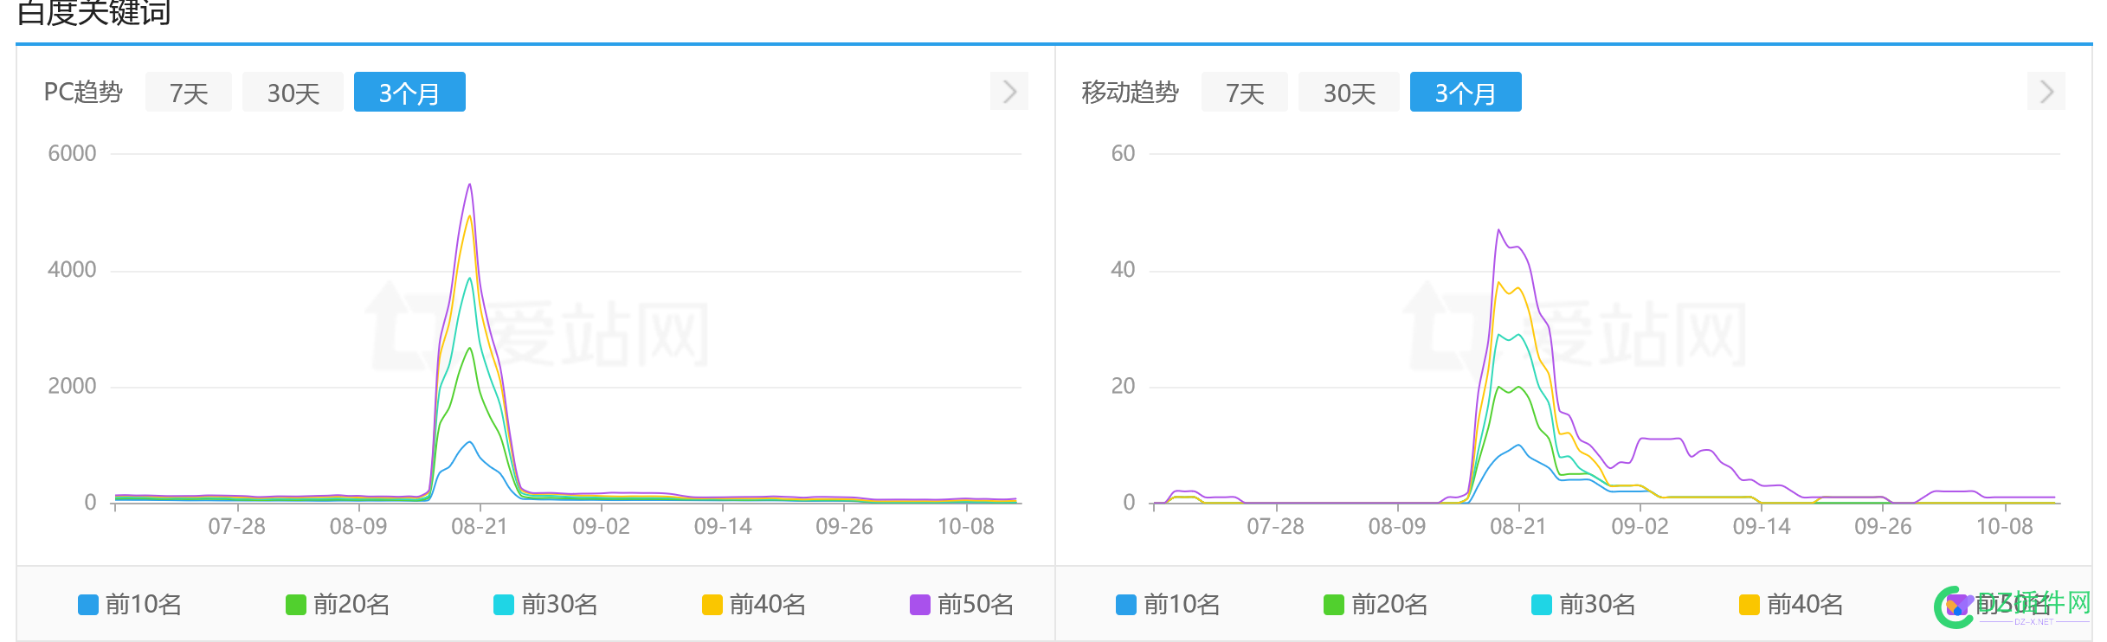Screen dimensions: 2107x642
Task: Click 07-28 axis label in PC chart
Action: pos(236,527)
